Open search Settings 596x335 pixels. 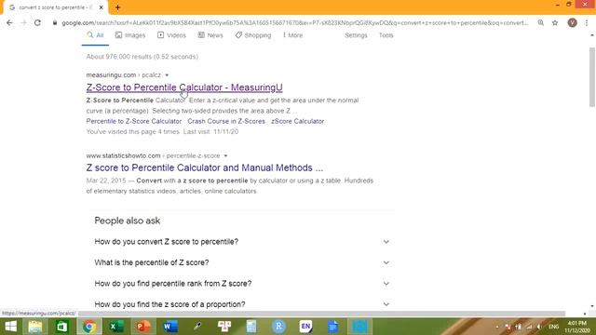[x=356, y=35]
